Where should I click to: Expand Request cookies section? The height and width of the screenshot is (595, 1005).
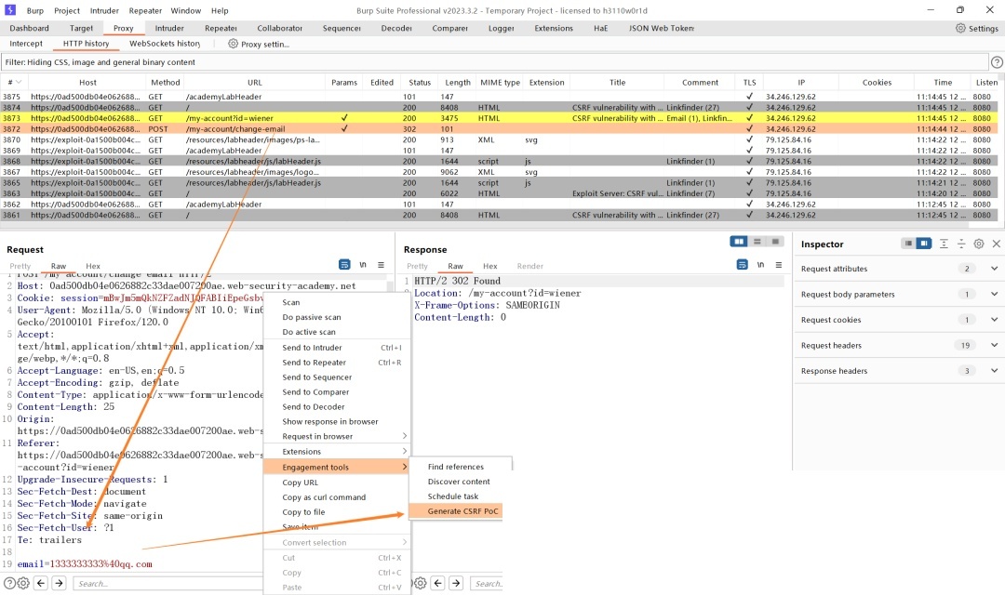point(994,320)
